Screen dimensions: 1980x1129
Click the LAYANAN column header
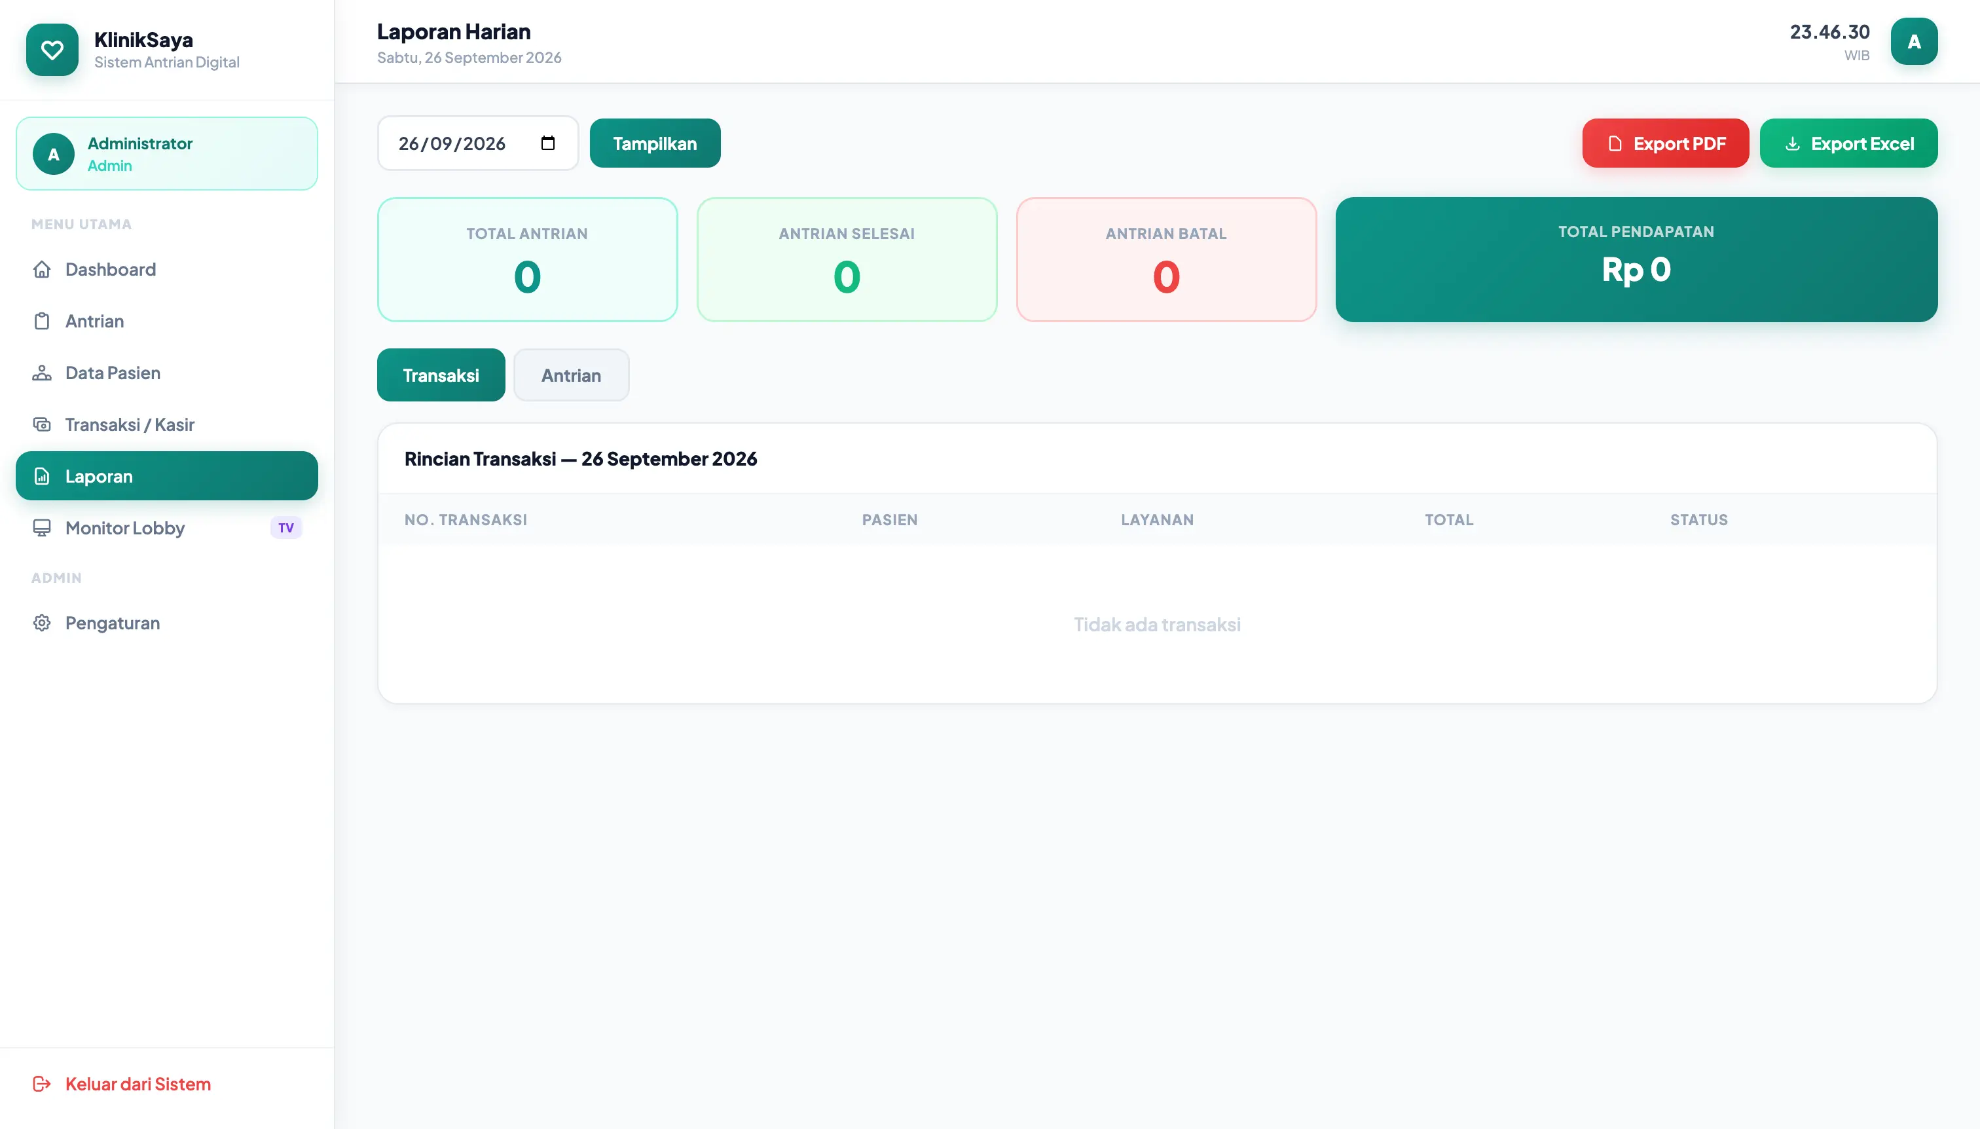coord(1157,521)
